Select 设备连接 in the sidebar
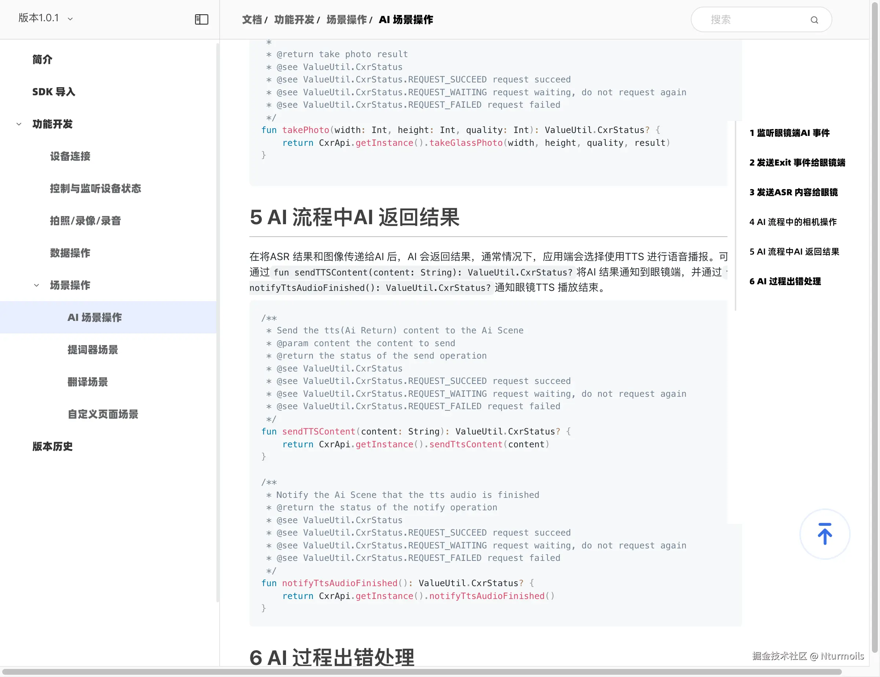The height and width of the screenshot is (677, 880). [x=70, y=156]
